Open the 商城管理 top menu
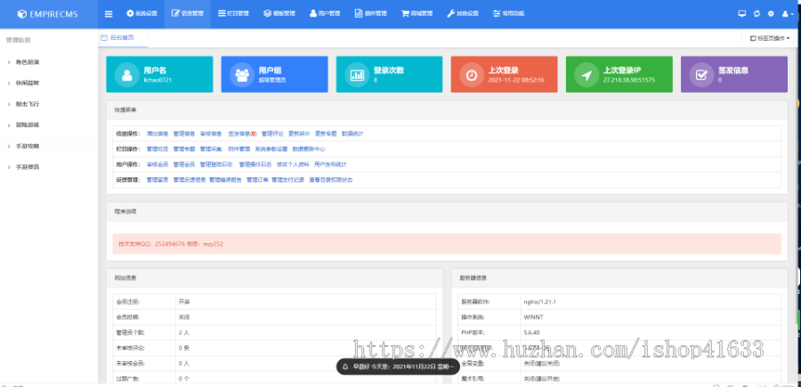Viewport: 801px width, 387px height. pyautogui.click(x=417, y=13)
